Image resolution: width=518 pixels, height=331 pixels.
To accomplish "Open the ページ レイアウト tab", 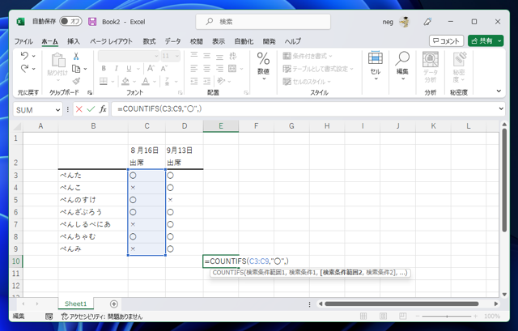I will pyautogui.click(x=112, y=41).
